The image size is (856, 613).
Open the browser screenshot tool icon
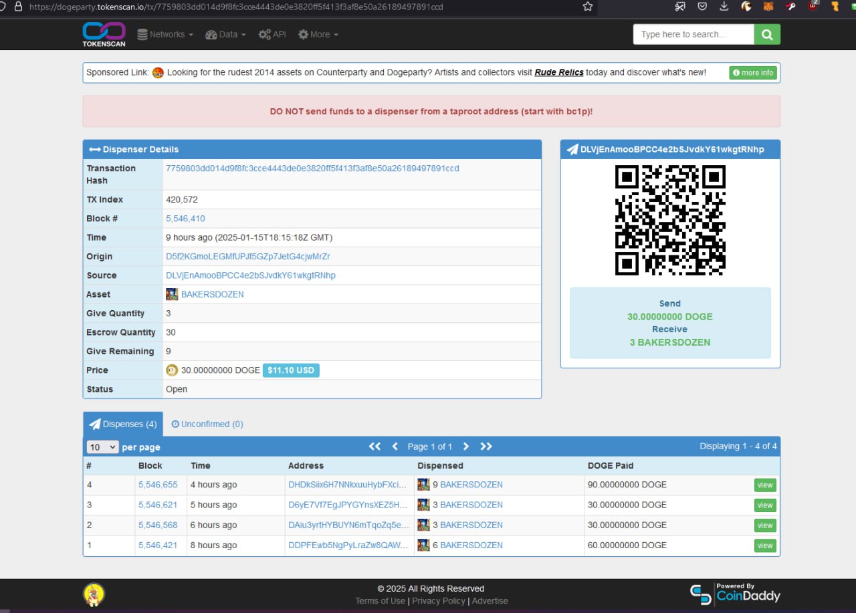click(680, 6)
